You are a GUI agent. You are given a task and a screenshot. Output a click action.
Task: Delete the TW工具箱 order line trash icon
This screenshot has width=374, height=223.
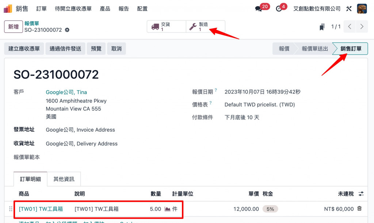[359, 208]
